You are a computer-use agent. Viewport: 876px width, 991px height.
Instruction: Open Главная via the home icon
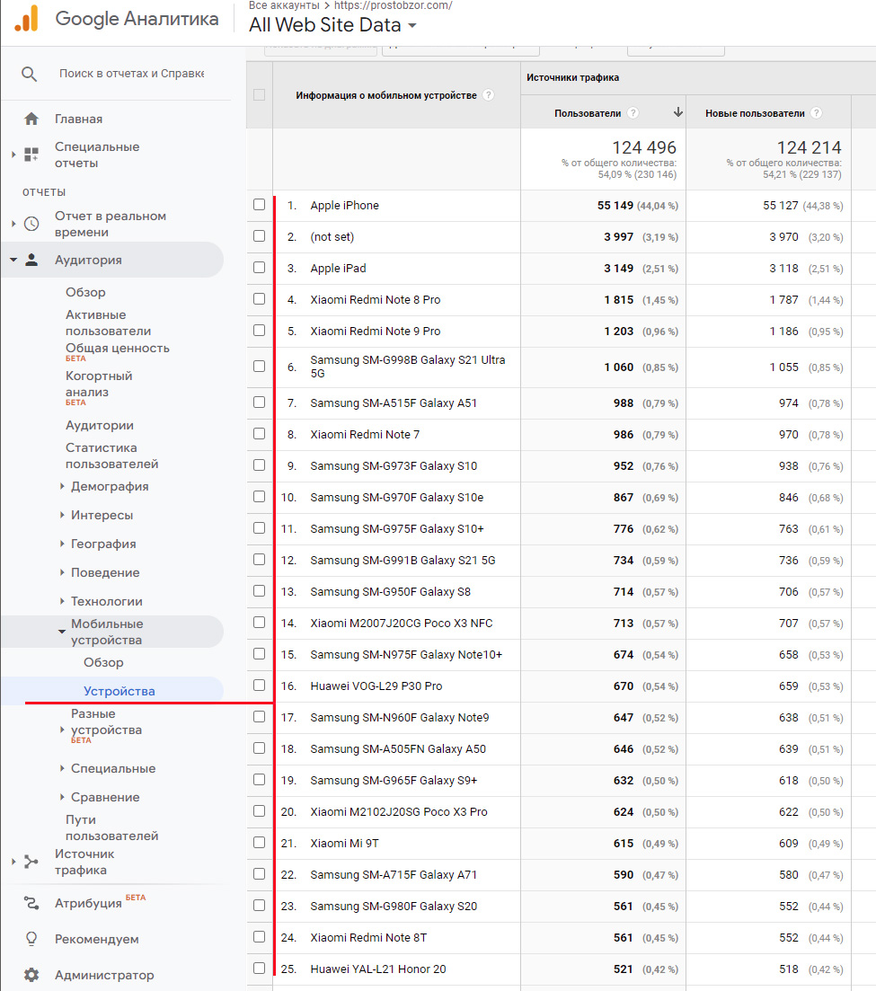31,119
